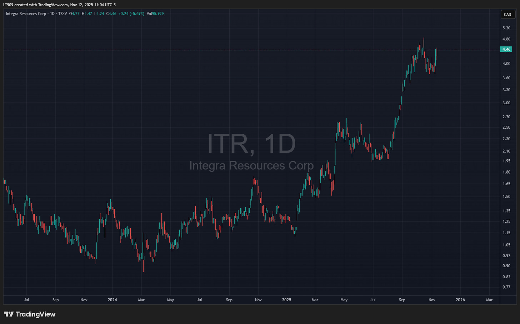Click the 4.00 price axis label
520x324 pixels.
pos(506,64)
